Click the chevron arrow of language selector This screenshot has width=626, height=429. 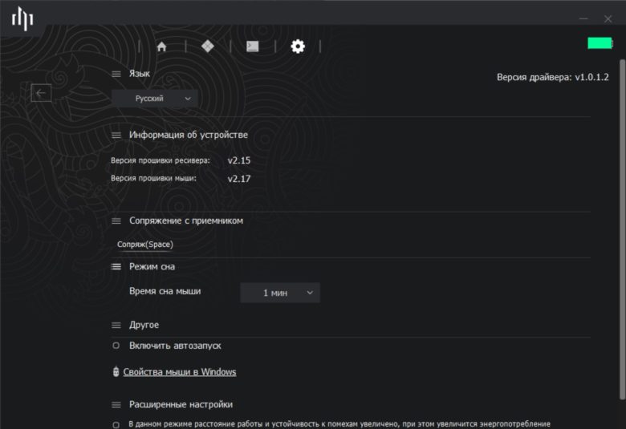tap(188, 99)
